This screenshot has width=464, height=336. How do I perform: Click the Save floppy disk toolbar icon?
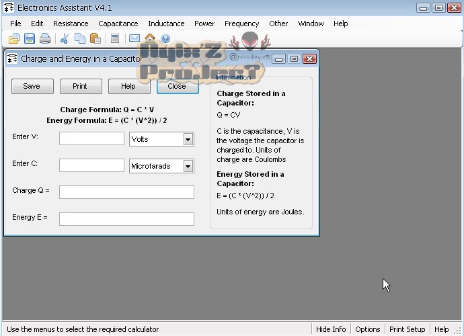click(30, 38)
